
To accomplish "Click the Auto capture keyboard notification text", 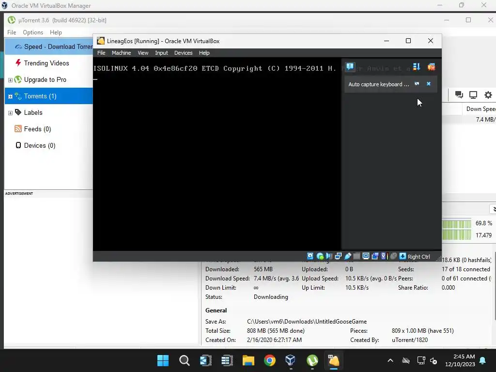I will pyautogui.click(x=379, y=84).
